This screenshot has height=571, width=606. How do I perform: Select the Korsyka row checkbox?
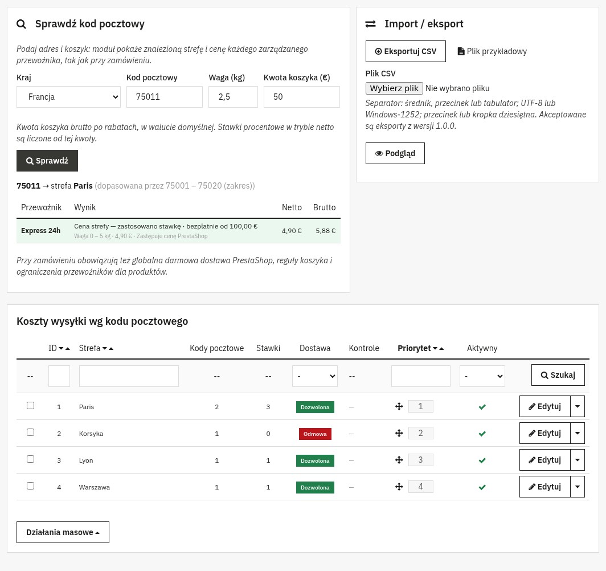(31, 432)
